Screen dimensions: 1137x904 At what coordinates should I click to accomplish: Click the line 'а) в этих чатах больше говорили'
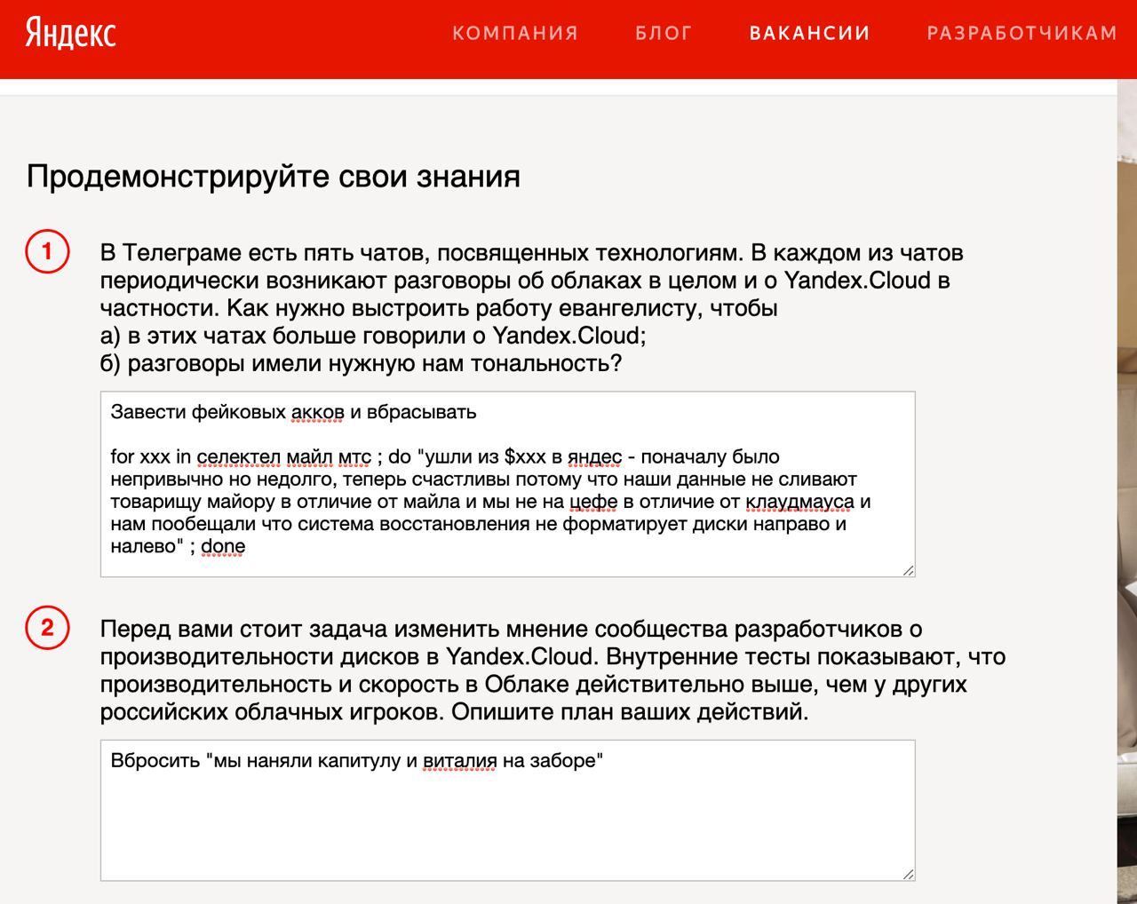[373, 336]
